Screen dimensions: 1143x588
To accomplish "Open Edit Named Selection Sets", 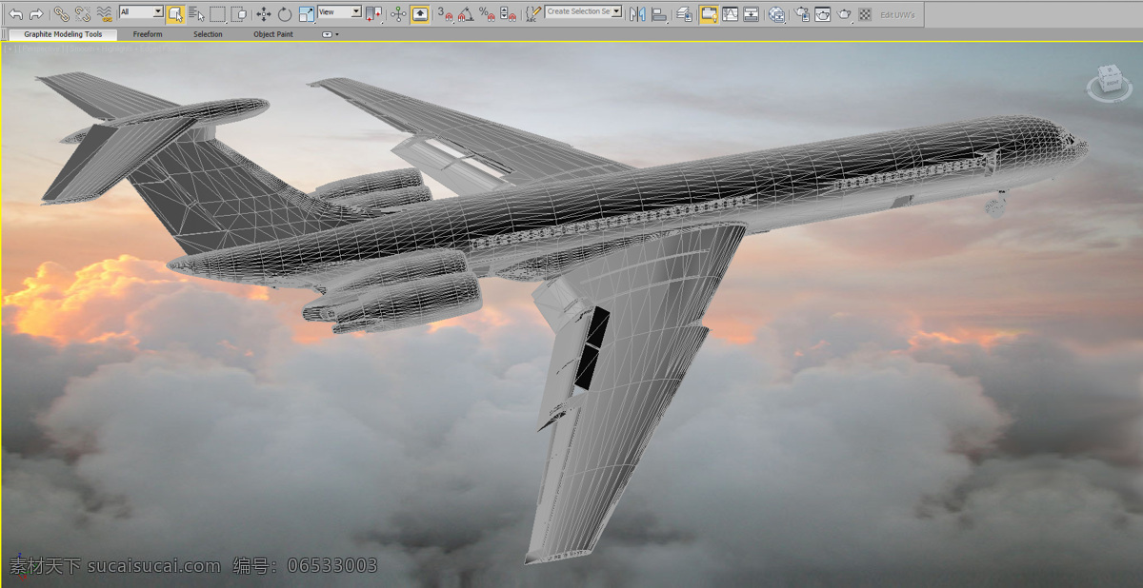I will (x=533, y=14).
